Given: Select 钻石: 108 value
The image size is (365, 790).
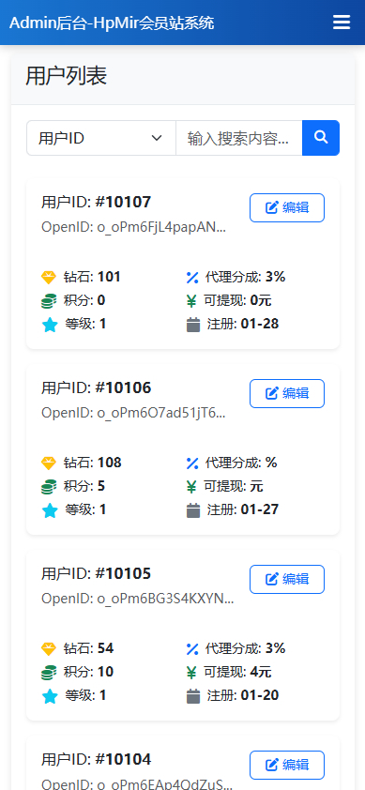Looking at the screenshot, I should (92, 463).
